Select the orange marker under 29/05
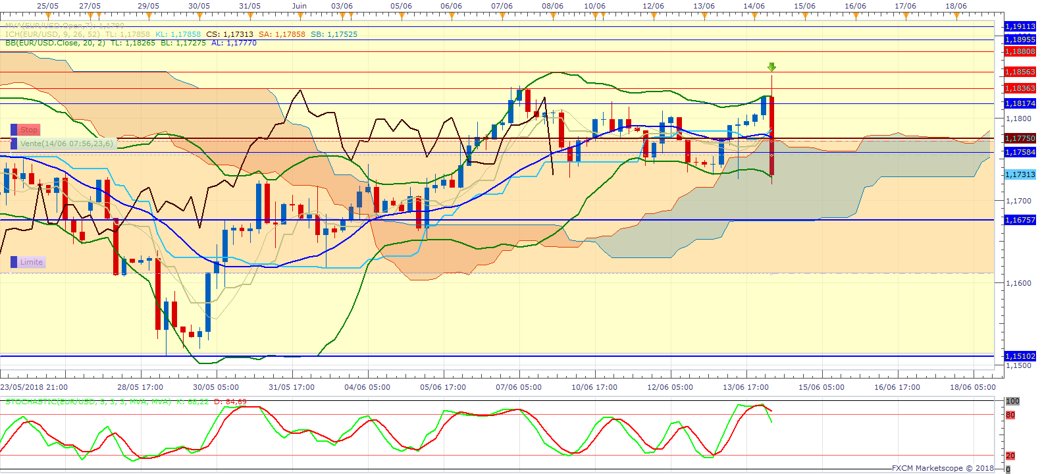This screenshot has height=474, width=1042. pos(149,15)
